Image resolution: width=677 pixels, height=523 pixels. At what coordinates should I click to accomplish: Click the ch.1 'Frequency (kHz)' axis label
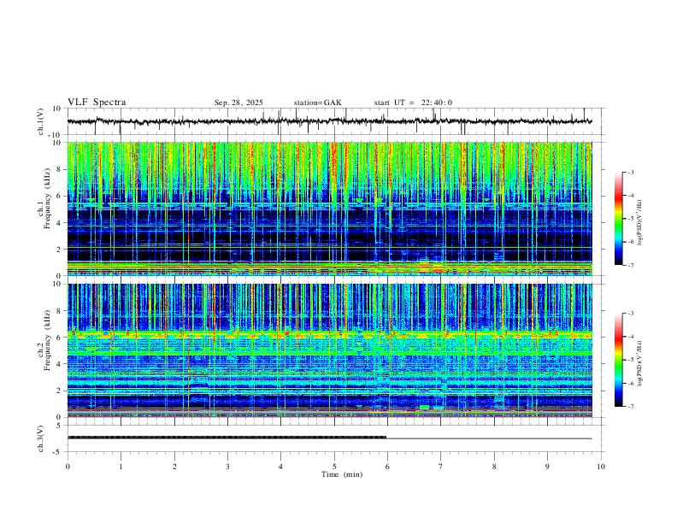point(47,199)
